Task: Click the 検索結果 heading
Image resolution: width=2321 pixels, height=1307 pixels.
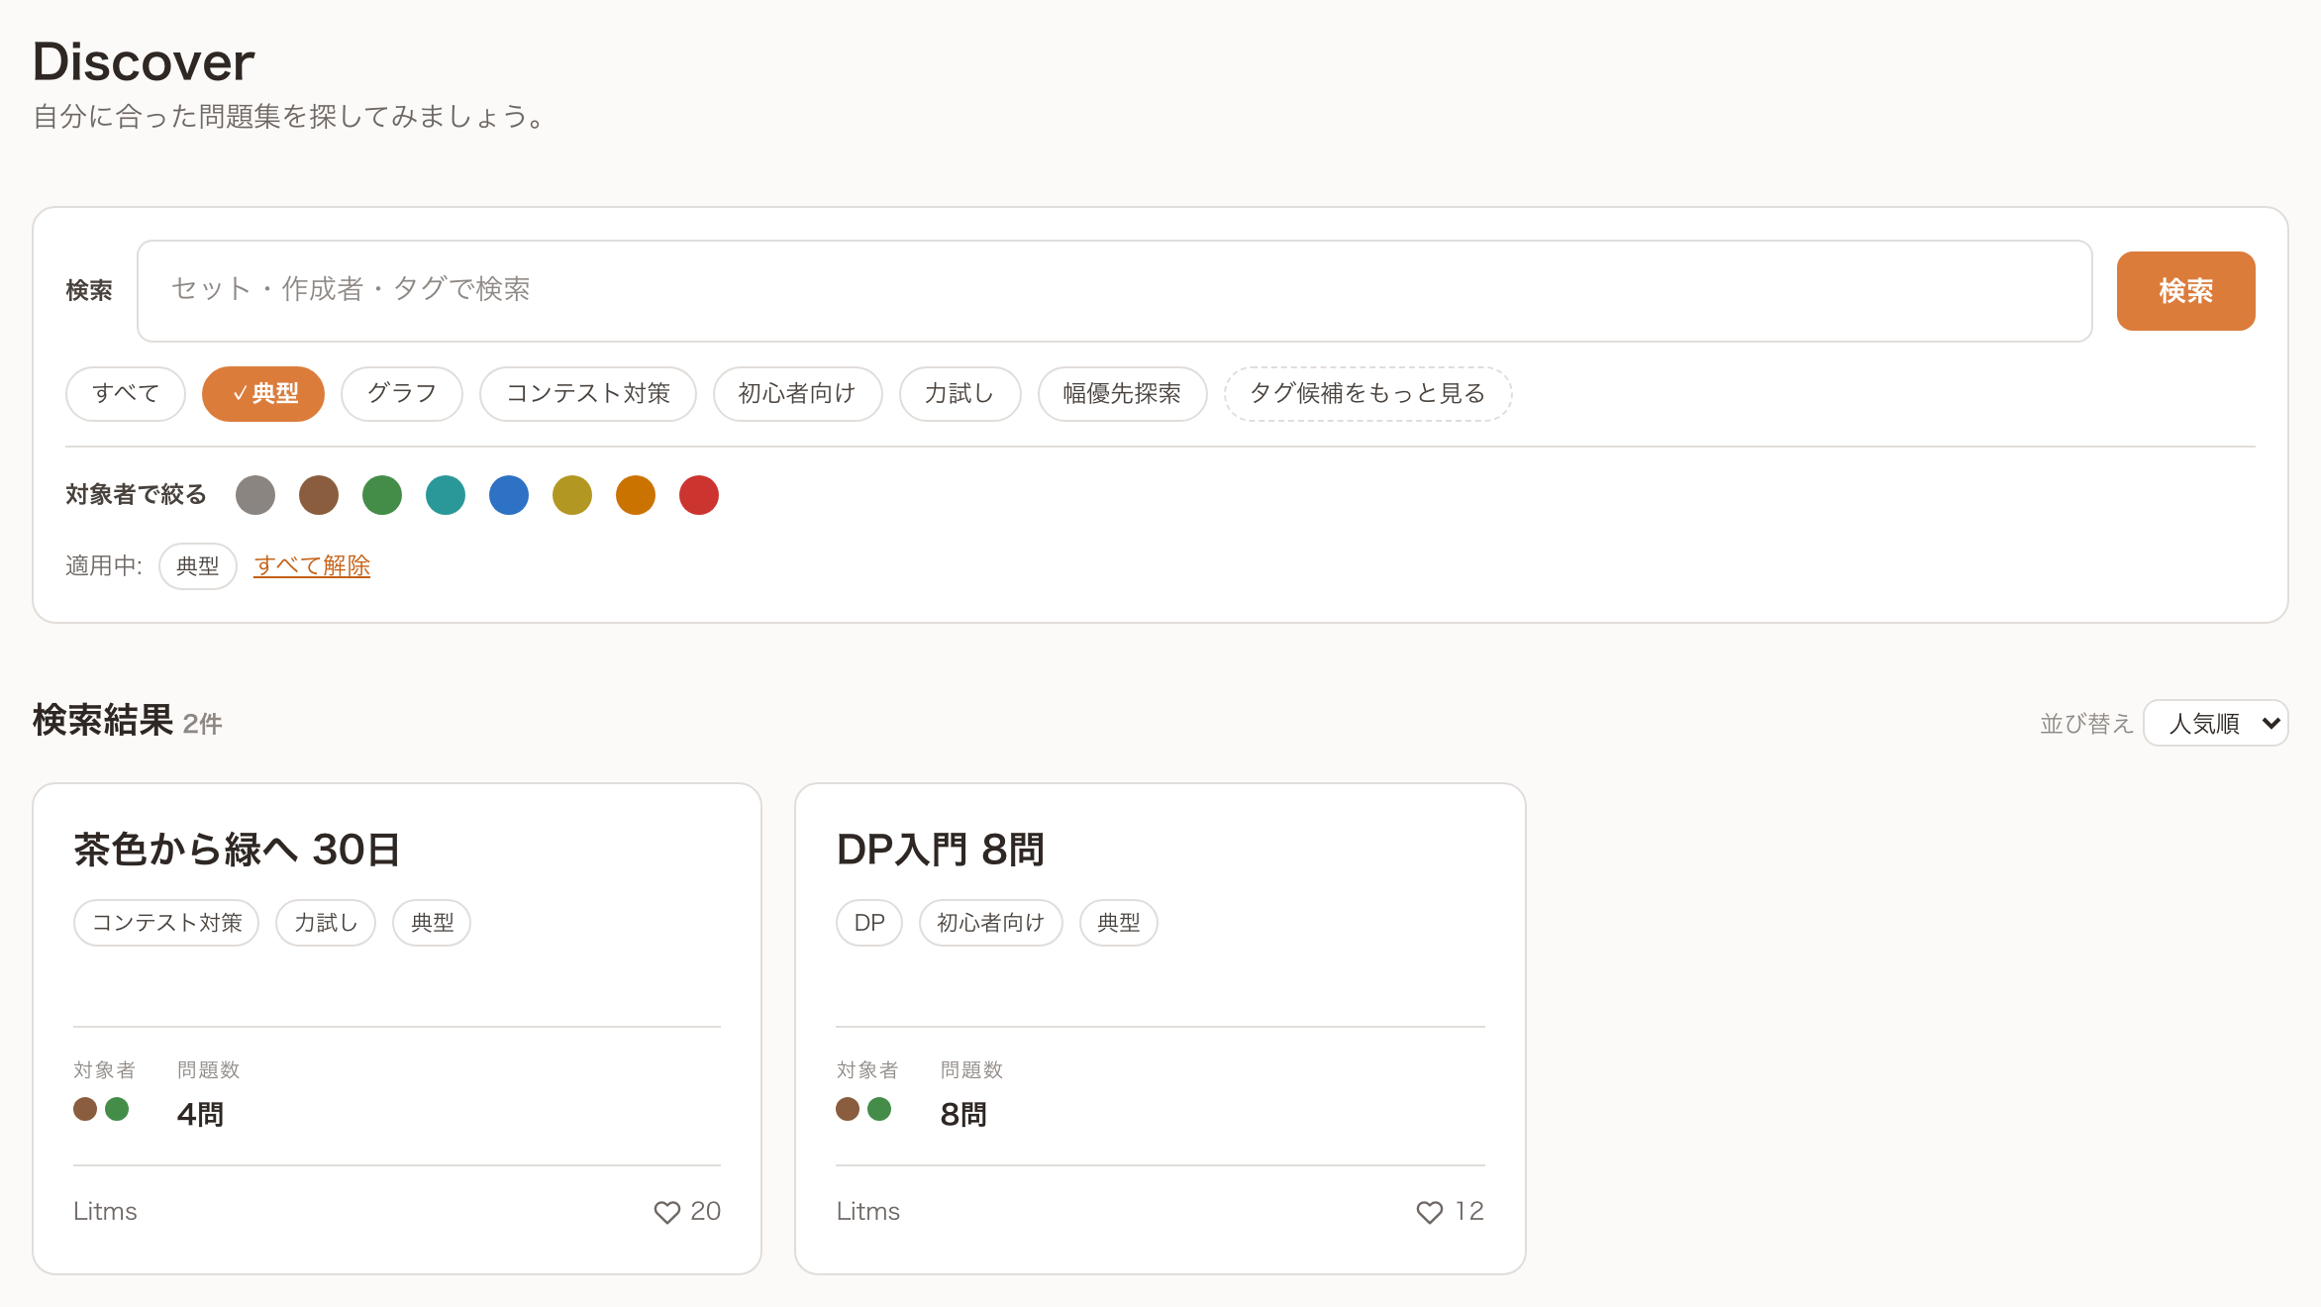Action: [103, 721]
